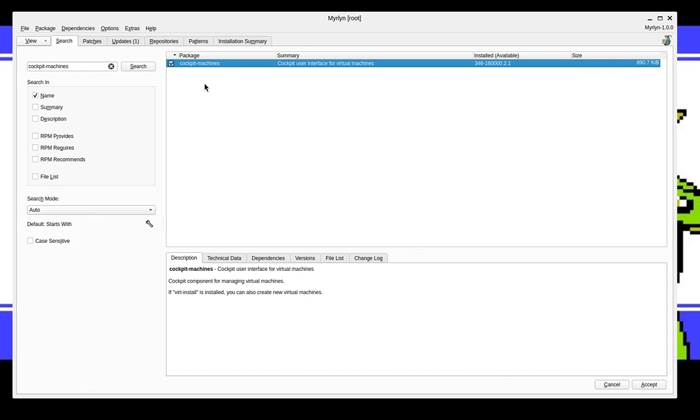Viewport: 700px width, 420px height.
Task: Open the Dependencies menu
Action: click(x=78, y=28)
